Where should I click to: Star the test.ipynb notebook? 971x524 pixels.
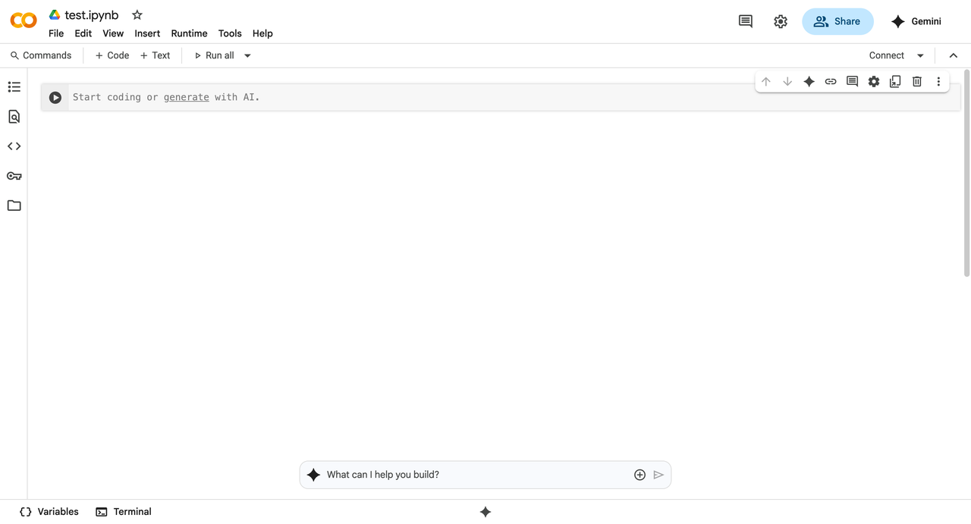point(137,14)
